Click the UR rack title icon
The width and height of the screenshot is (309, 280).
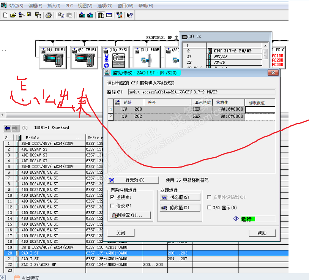[184, 37]
